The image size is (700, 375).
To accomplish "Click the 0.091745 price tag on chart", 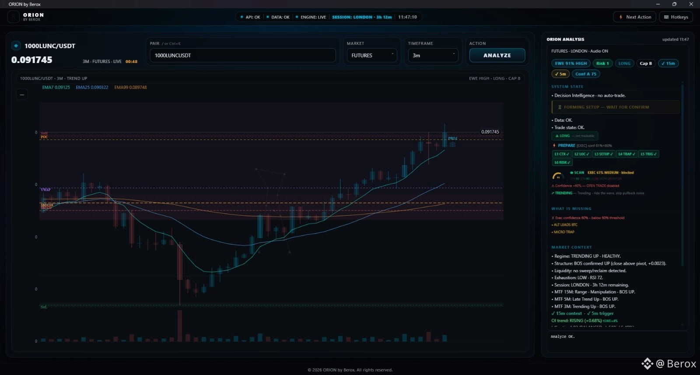I will 490,132.
